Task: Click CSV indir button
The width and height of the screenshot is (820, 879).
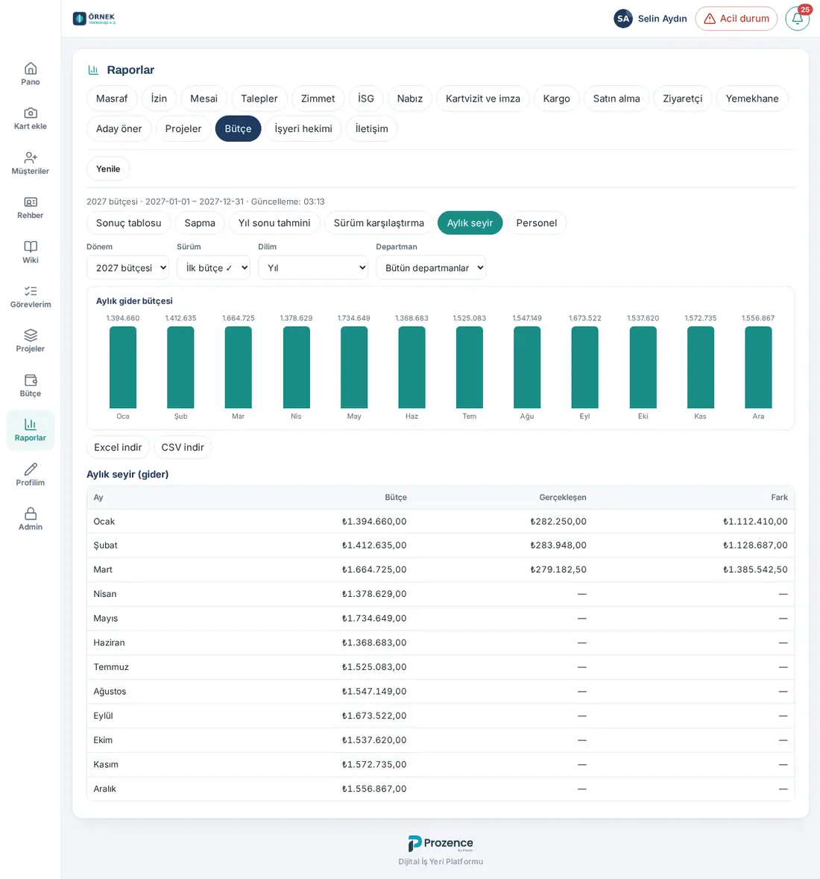Action: pyautogui.click(x=183, y=448)
